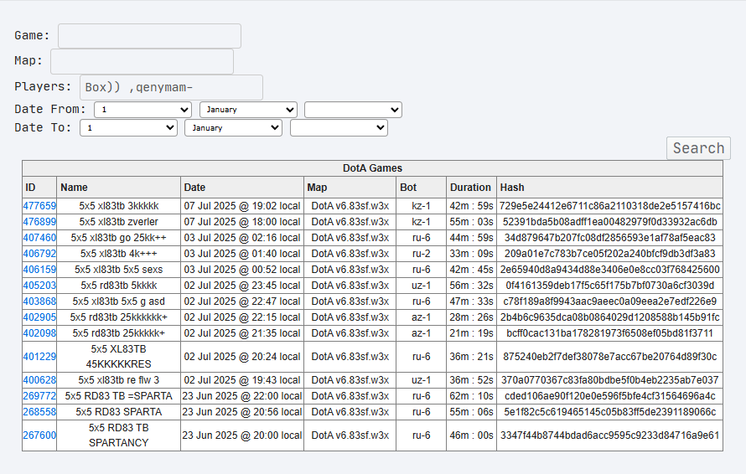This screenshot has height=474, width=746.
Task: Open the Date To month dropdown
Action: coord(233,128)
